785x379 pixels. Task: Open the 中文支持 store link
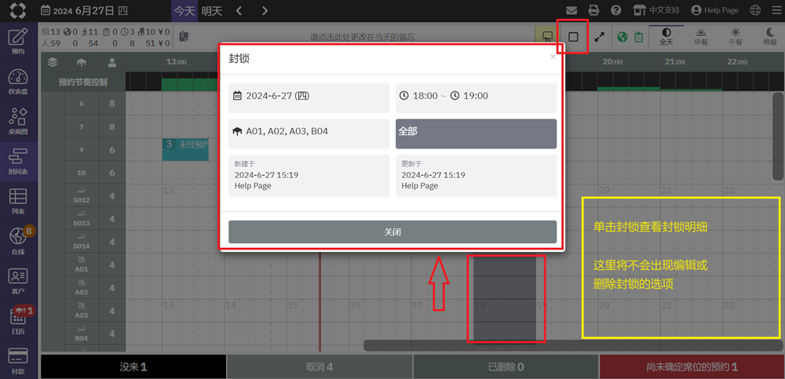[656, 10]
